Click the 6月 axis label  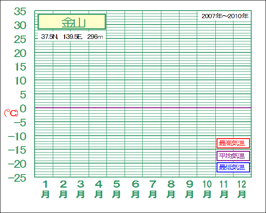[x=135, y=189]
